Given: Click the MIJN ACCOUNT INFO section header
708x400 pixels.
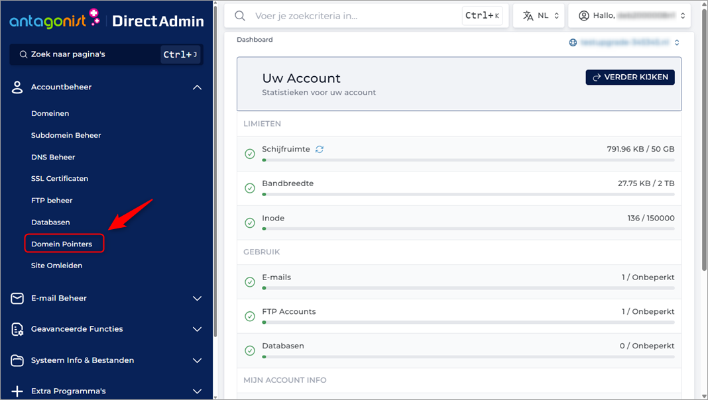Looking at the screenshot, I should click(285, 380).
